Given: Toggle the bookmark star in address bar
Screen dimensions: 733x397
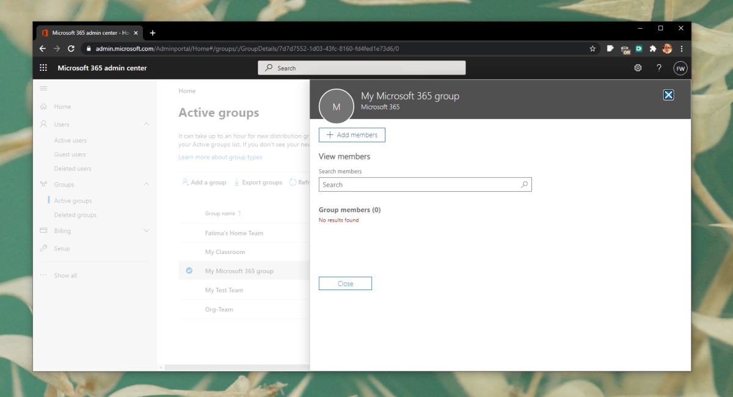Looking at the screenshot, I should pyautogui.click(x=593, y=48).
